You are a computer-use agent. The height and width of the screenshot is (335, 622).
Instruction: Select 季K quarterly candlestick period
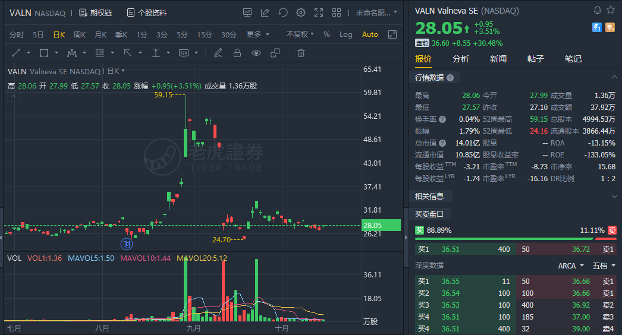pos(121,35)
